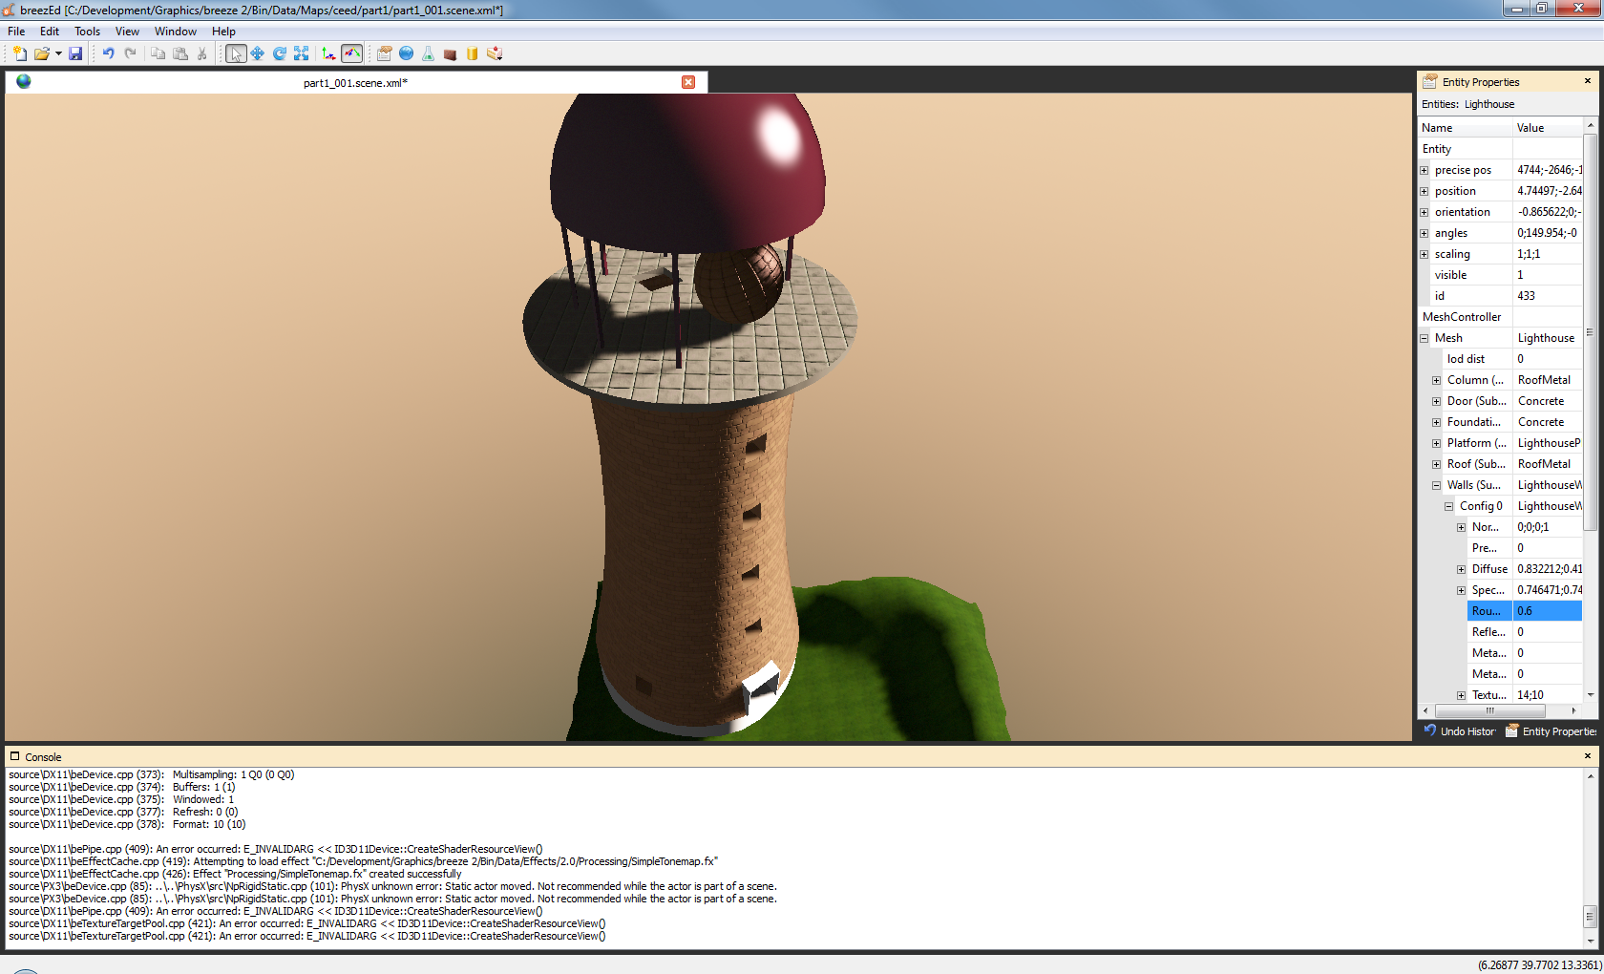Choose the Scale tool icon

(302, 53)
